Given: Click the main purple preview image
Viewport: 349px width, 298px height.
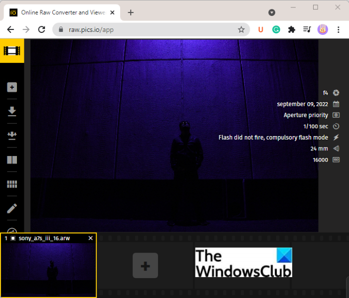Looking at the screenshot, I should [174, 136].
